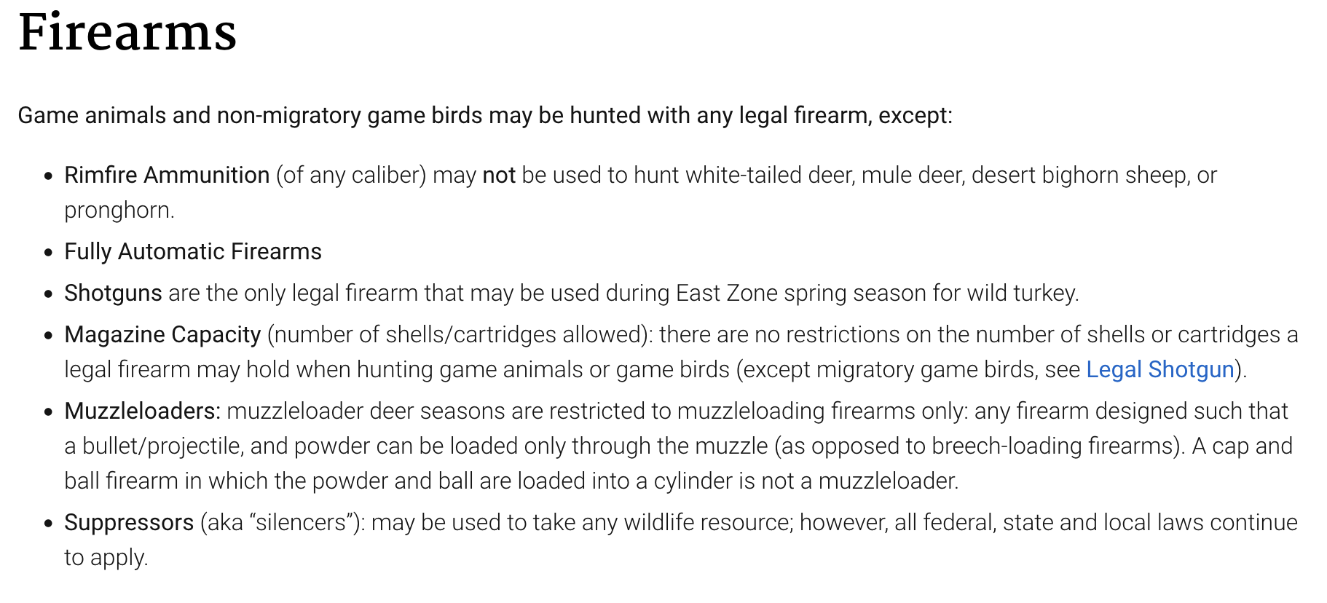Click the bullet dot beside Suppressors

click(49, 523)
